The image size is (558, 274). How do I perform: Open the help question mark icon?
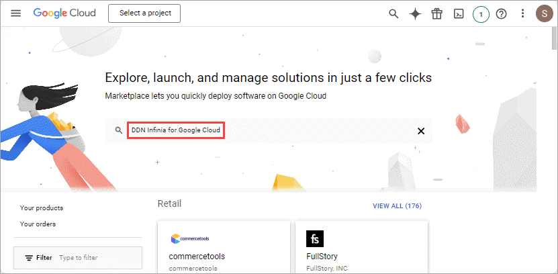point(501,14)
